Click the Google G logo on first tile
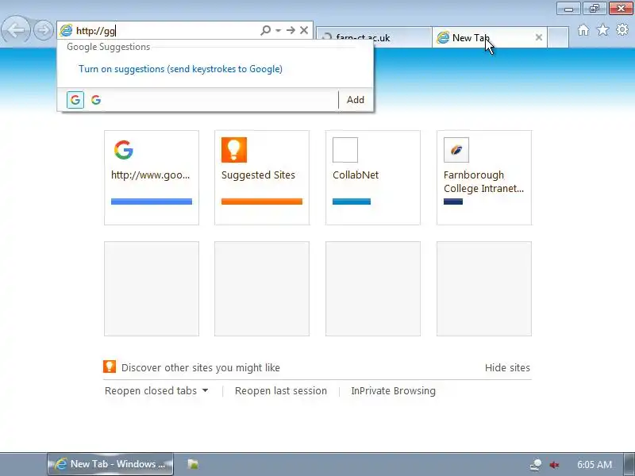 pos(124,150)
